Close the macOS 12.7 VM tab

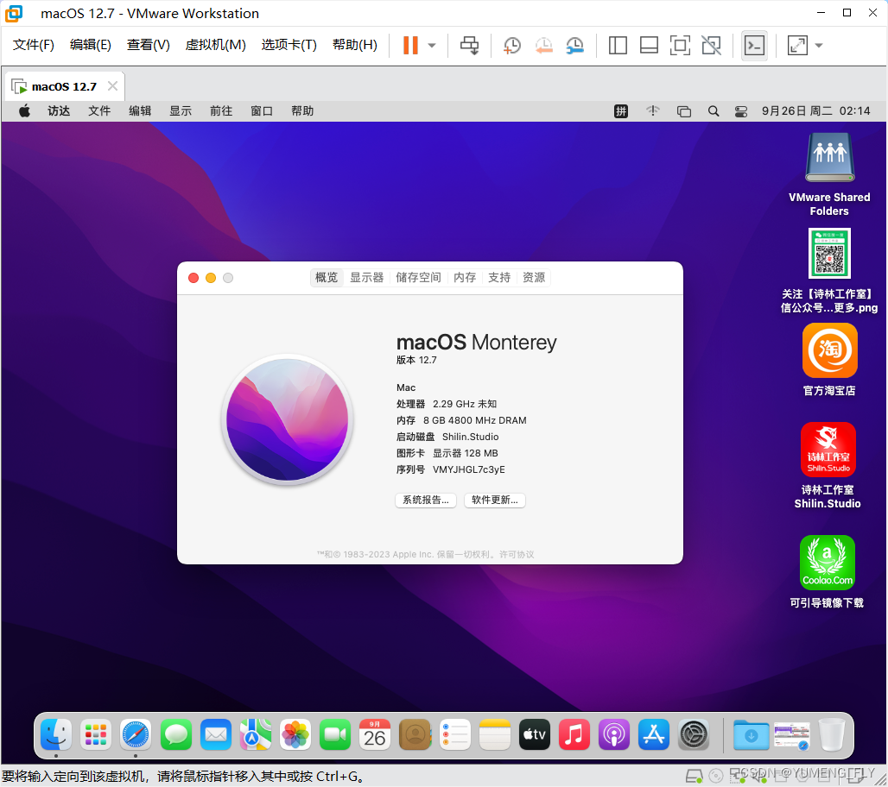[112, 86]
